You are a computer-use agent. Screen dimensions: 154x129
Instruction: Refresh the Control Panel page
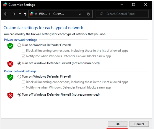[88, 14]
